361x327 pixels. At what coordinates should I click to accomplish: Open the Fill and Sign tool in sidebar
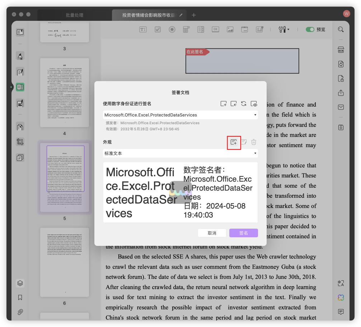pos(20,103)
